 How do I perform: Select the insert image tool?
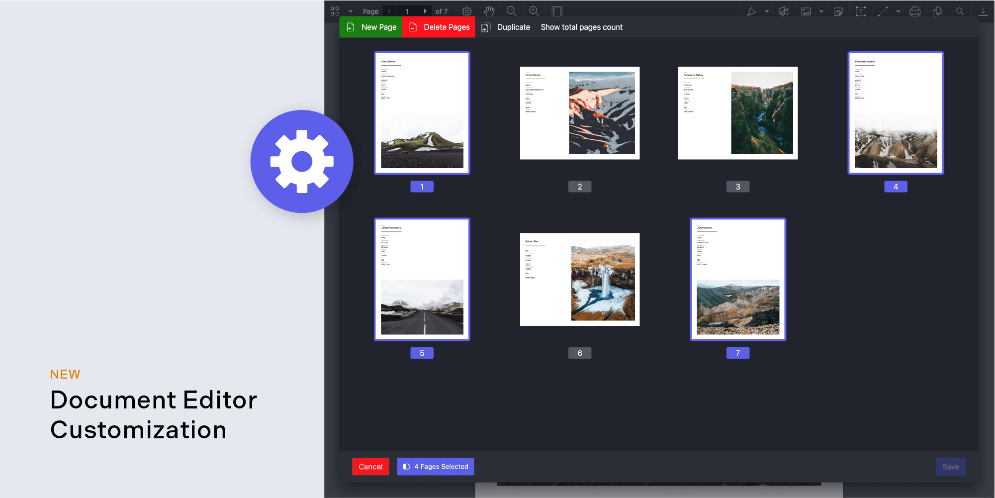806,10
